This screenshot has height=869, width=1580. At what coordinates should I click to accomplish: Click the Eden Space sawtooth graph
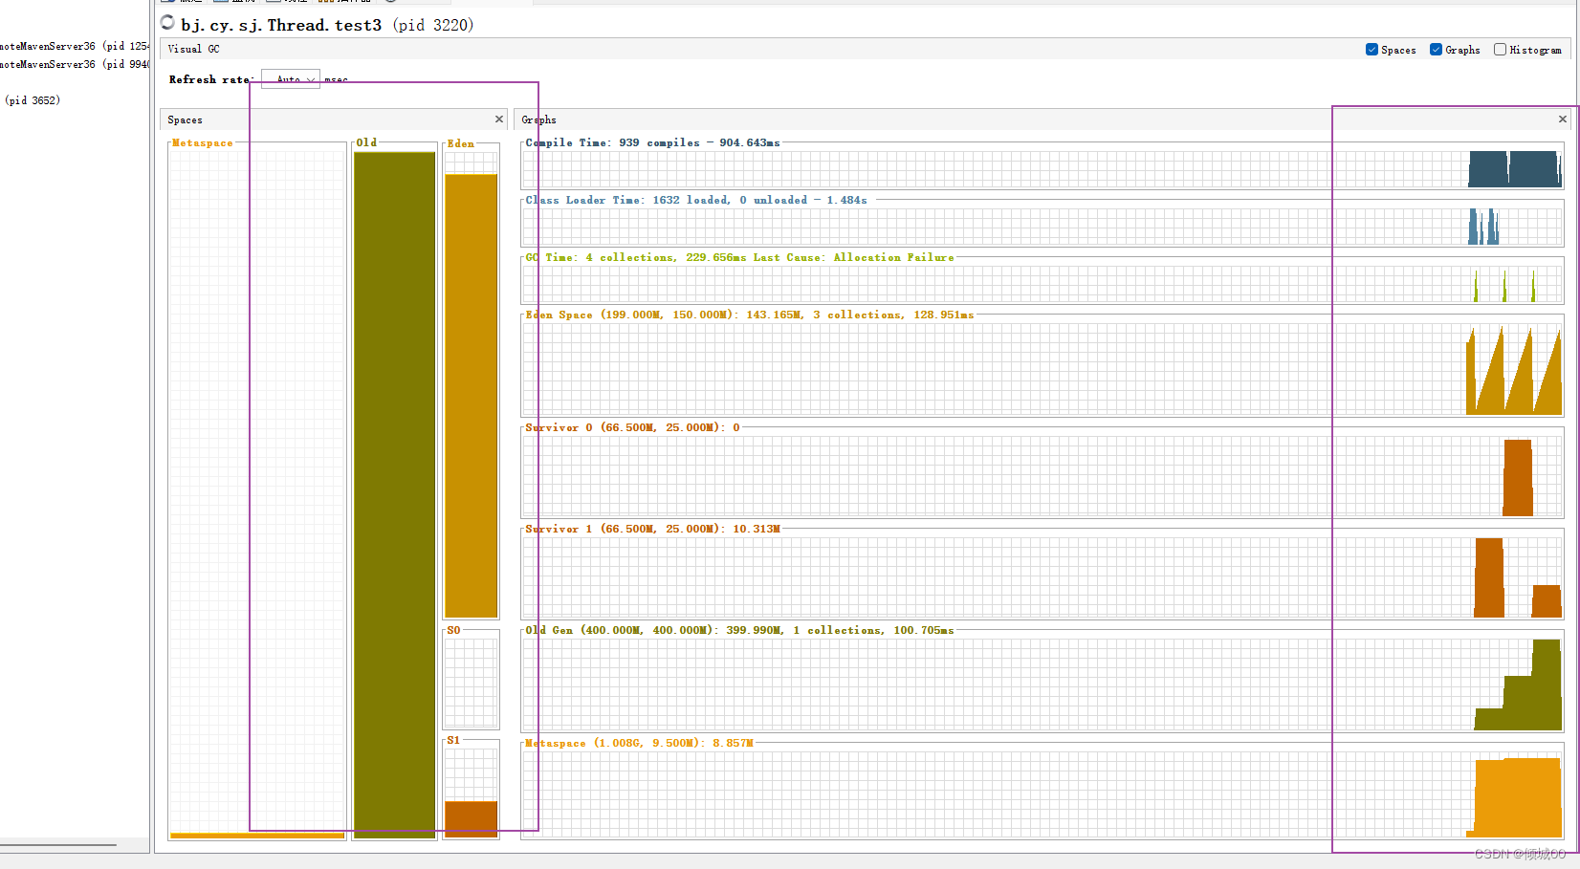1514,371
